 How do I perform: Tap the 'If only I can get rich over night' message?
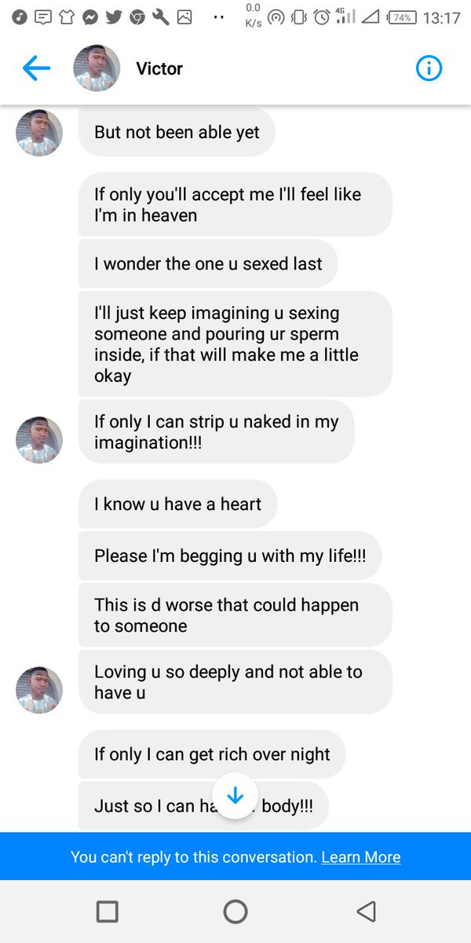(212, 754)
